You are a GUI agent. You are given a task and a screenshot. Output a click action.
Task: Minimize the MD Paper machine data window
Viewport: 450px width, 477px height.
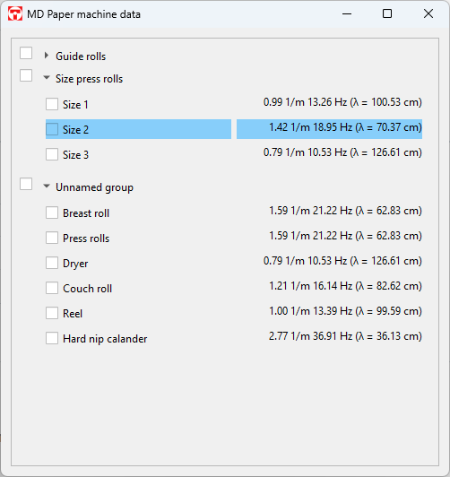point(347,14)
